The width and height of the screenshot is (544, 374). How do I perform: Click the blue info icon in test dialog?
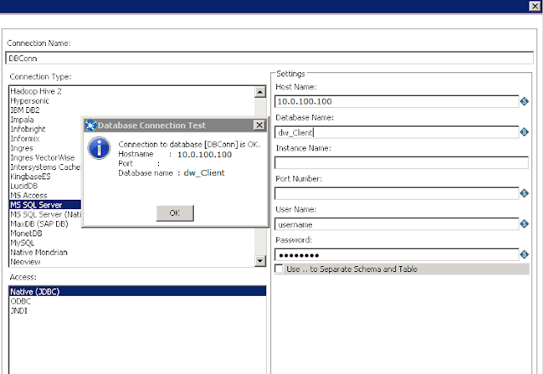tap(99, 148)
